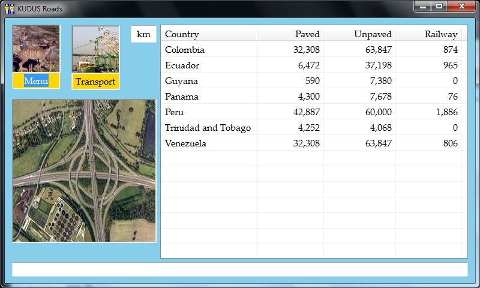This screenshot has height=288, width=480.
Task: Sort by the Paved column header
Action: click(290, 34)
